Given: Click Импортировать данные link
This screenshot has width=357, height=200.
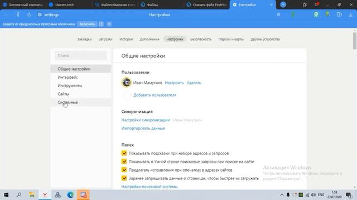Looking at the screenshot, I should [143, 128].
